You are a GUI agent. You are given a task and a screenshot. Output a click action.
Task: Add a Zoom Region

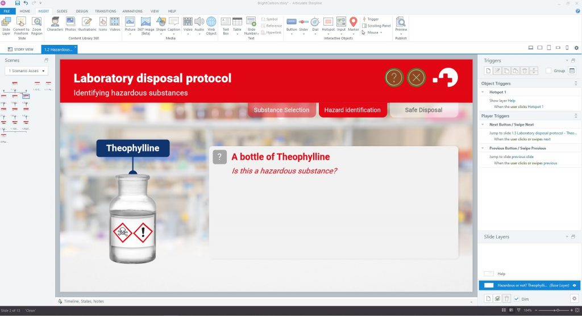[36, 26]
